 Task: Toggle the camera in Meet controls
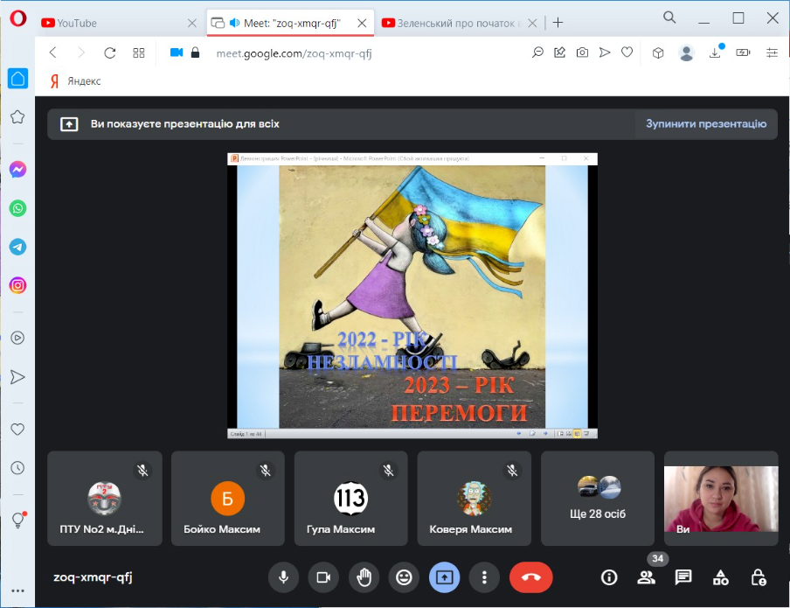click(323, 577)
